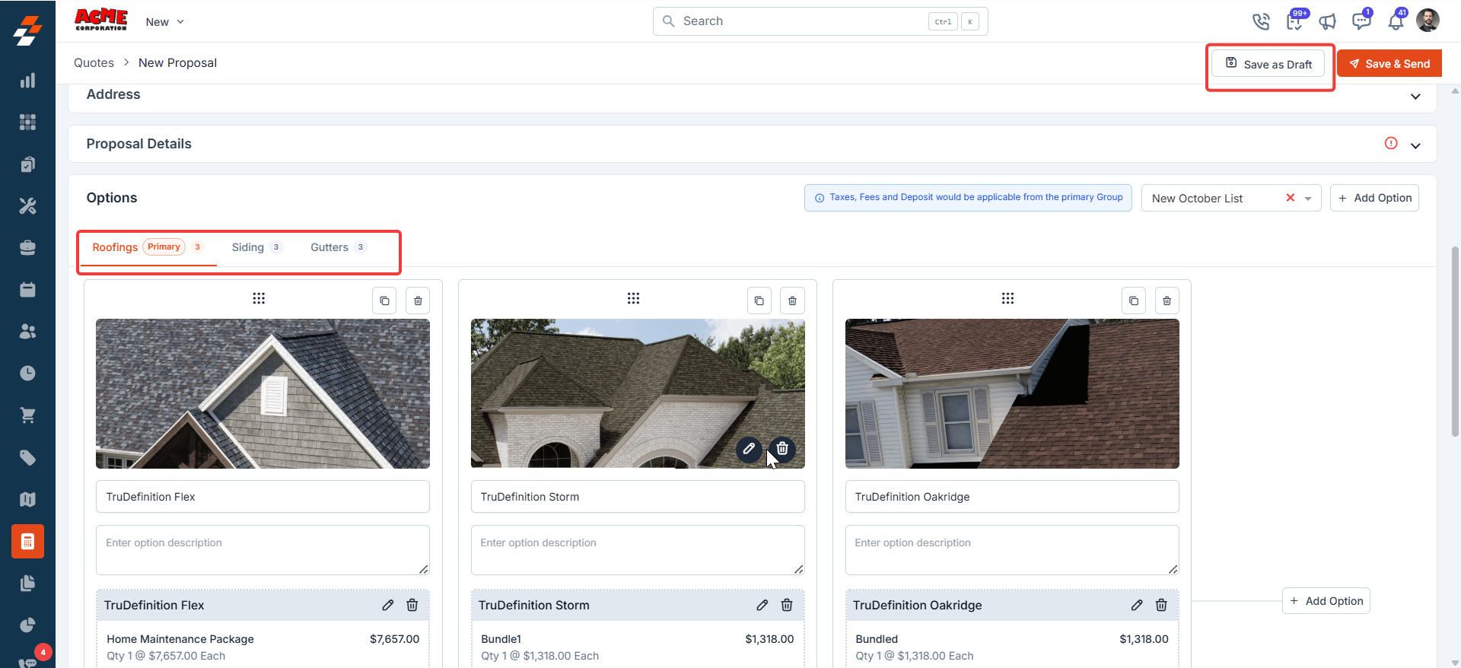Image resolution: width=1461 pixels, height=668 pixels.
Task: Click the wrench and screwdriver sidebar icon
Action: click(27, 205)
